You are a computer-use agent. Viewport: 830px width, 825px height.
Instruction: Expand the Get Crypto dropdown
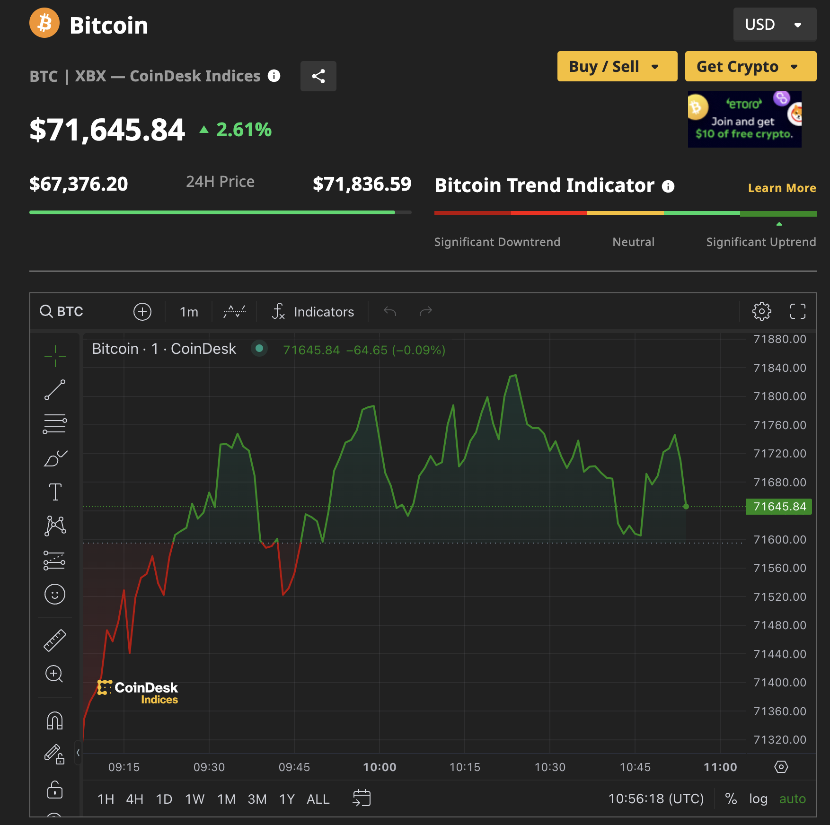[750, 67]
